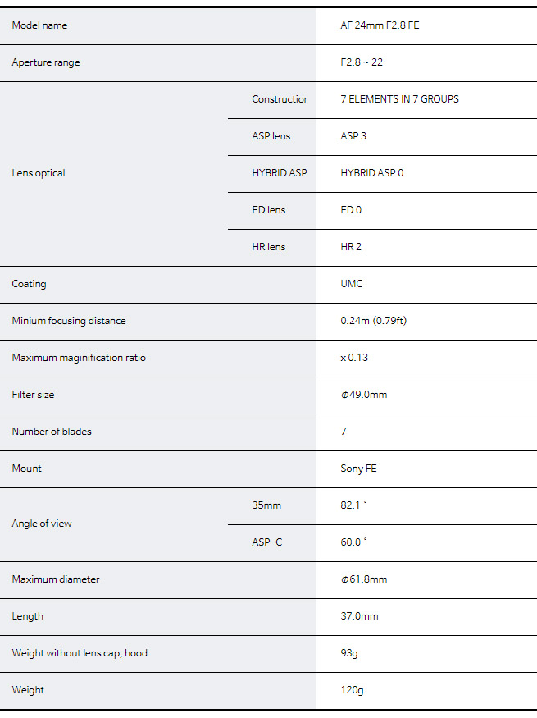This screenshot has height=718, width=537.
Task: Click the 82.1° angle of view value
Action: coord(353,505)
